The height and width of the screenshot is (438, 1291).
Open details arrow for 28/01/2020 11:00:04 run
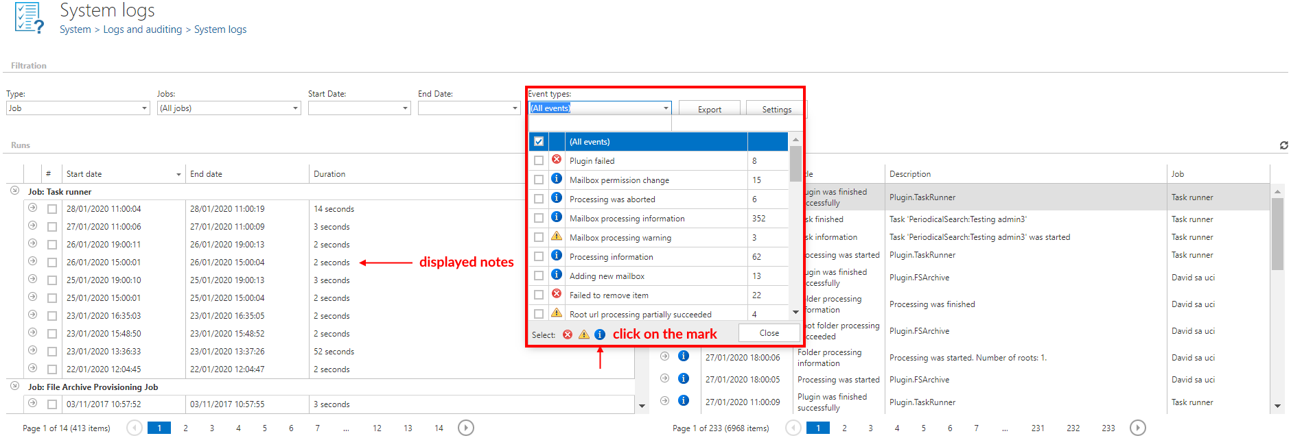tap(32, 208)
